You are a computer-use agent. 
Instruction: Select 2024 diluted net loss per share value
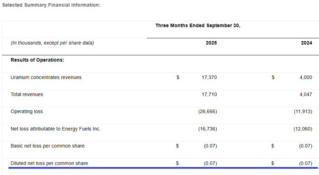pos(305,163)
